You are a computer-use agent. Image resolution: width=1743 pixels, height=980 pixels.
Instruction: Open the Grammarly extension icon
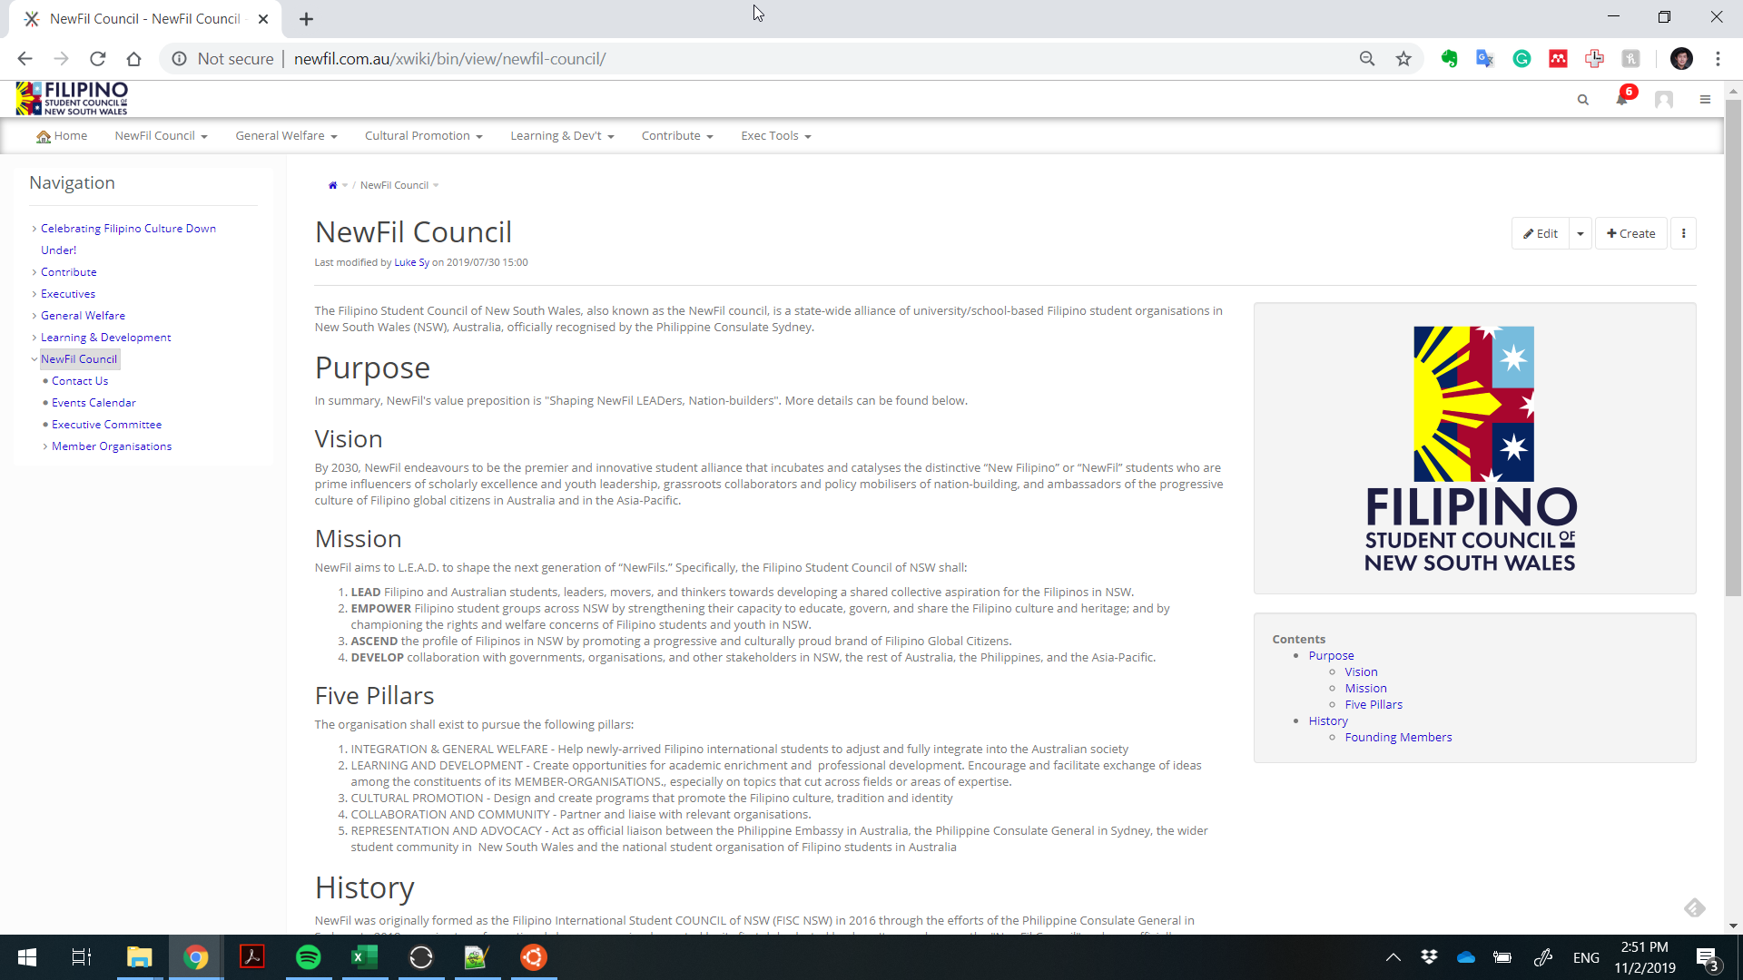(1521, 59)
